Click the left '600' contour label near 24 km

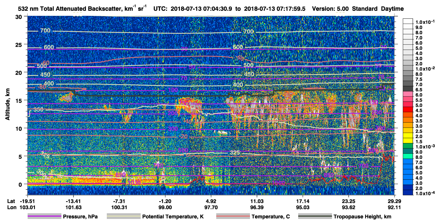pos(49,47)
